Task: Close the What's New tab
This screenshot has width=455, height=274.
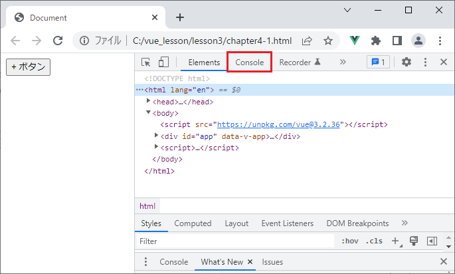Action: click(x=250, y=262)
